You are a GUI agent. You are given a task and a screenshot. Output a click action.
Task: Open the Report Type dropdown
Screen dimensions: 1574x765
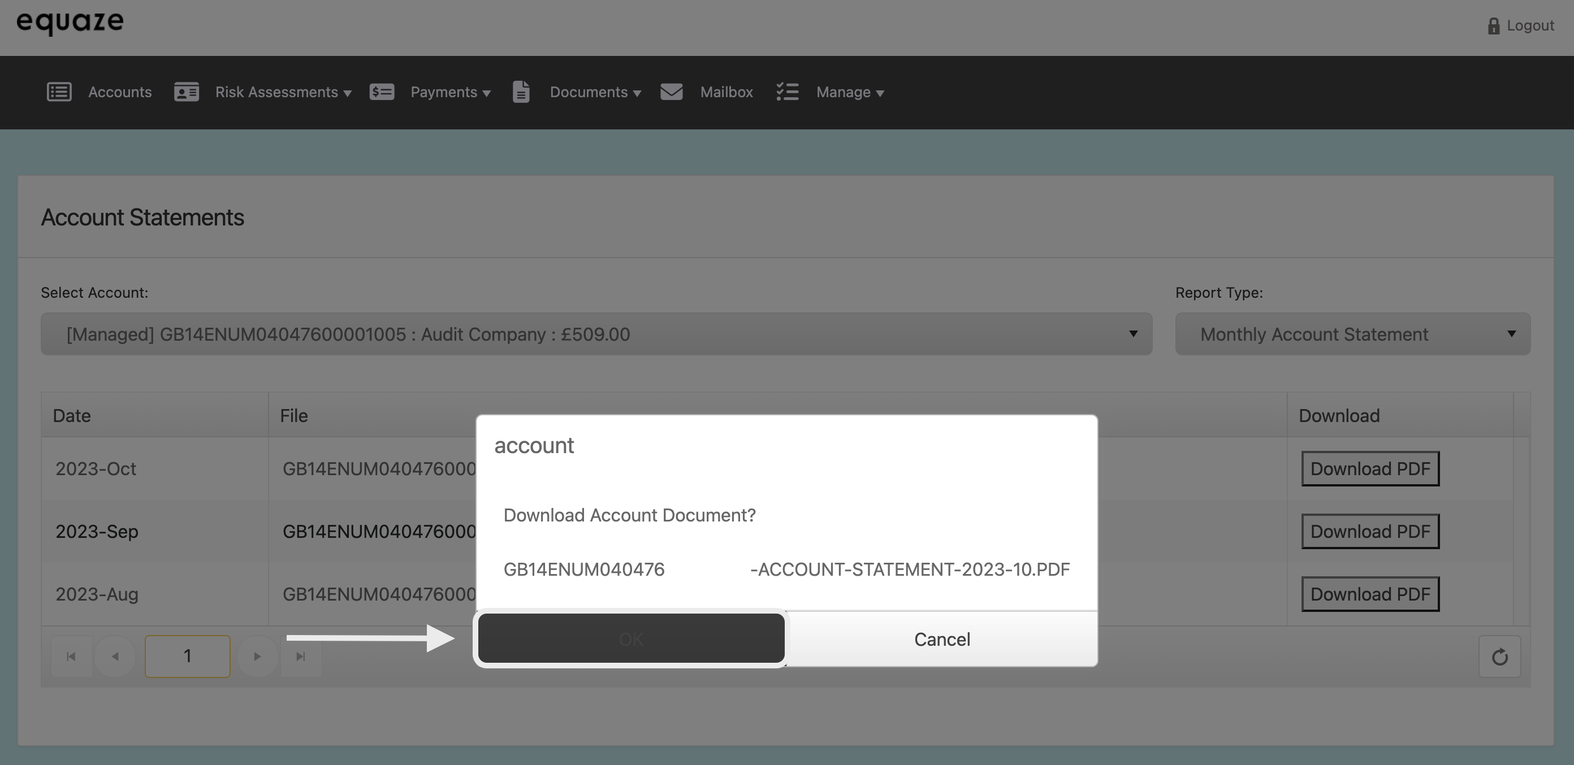click(1352, 334)
